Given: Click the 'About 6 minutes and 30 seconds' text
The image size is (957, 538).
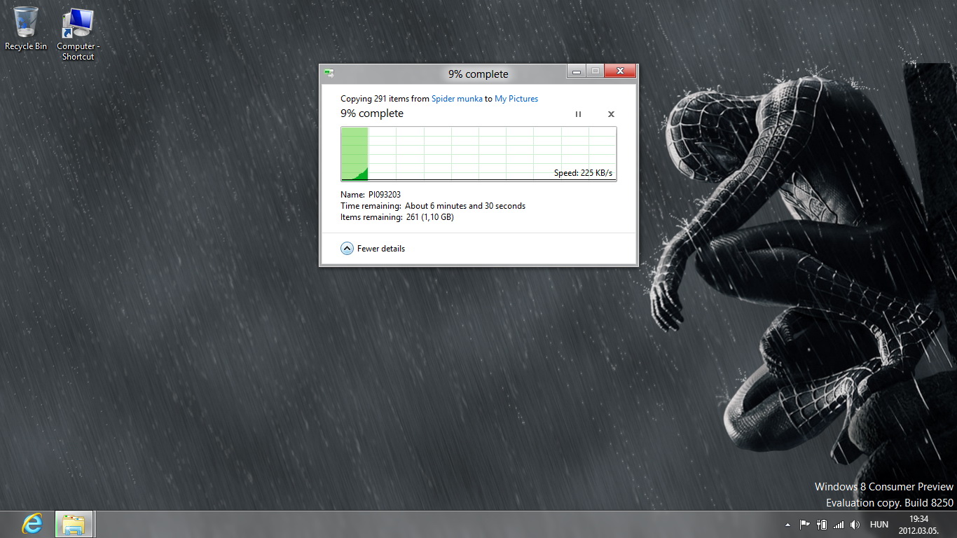Looking at the screenshot, I should 465,206.
